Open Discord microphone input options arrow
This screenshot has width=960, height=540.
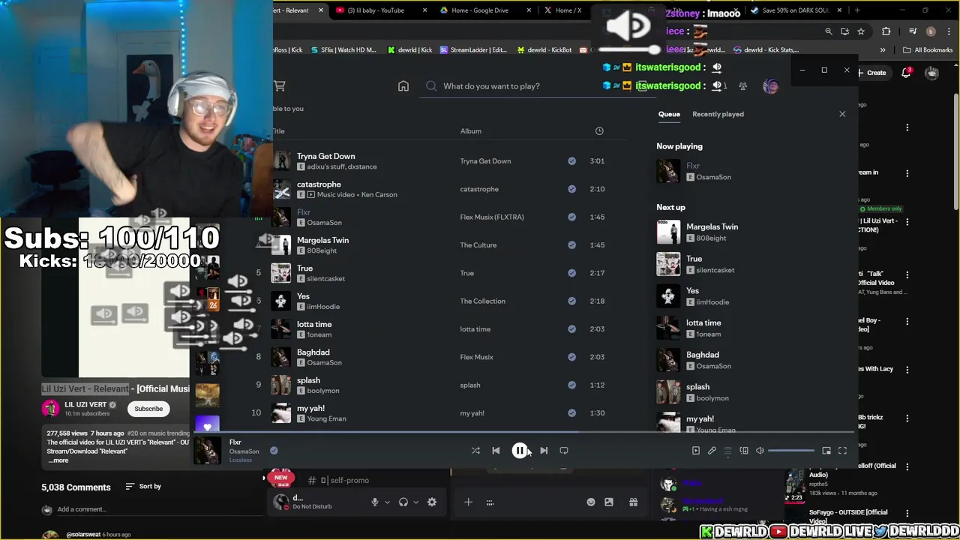(387, 502)
